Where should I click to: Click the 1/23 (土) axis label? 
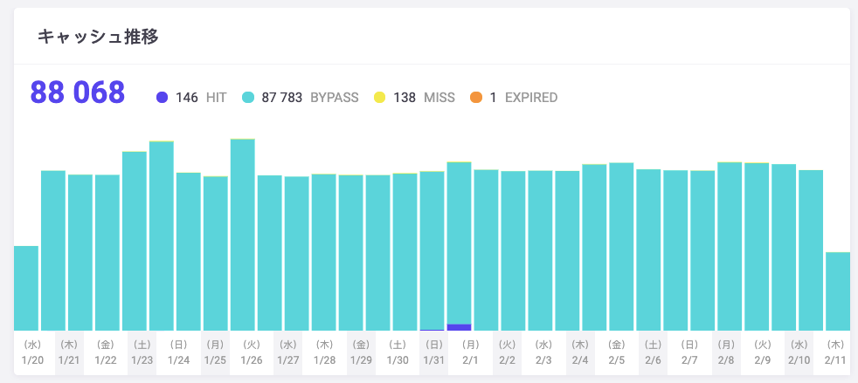142,352
